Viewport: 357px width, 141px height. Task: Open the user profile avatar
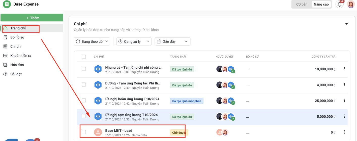351,4
